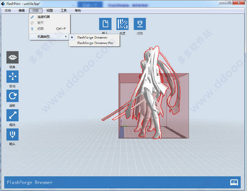Expand the machine type submenu arrow

(66, 36)
